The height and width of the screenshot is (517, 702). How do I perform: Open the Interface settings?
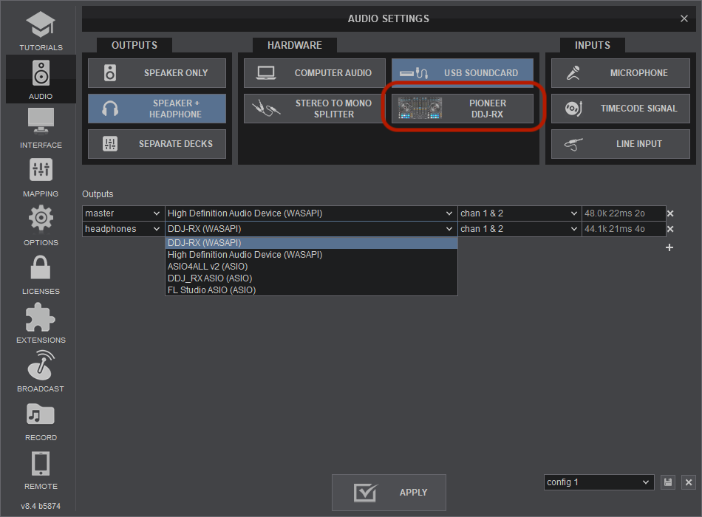41,128
